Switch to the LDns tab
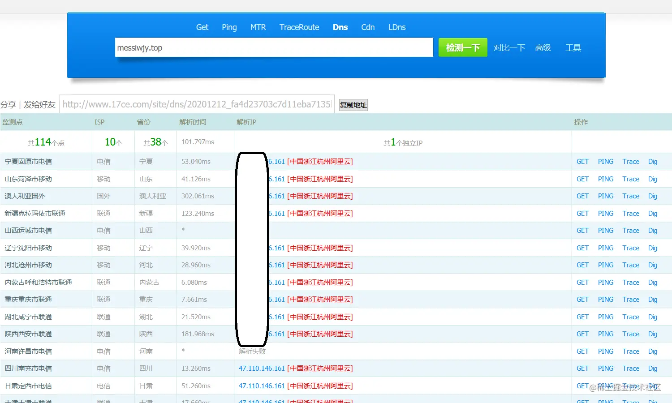 (x=396, y=27)
